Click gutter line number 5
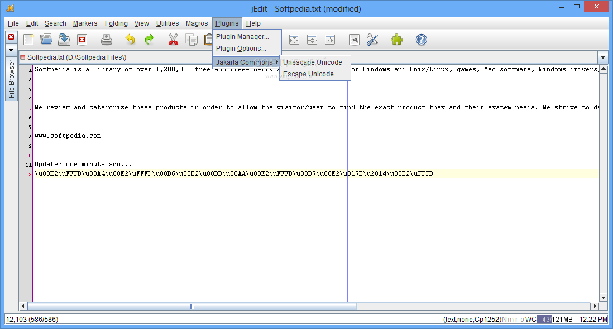 [30, 108]
